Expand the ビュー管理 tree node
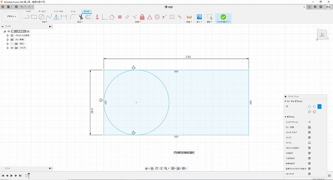The height and width of the screenshot is (180, 333). [x=7, y=39]
